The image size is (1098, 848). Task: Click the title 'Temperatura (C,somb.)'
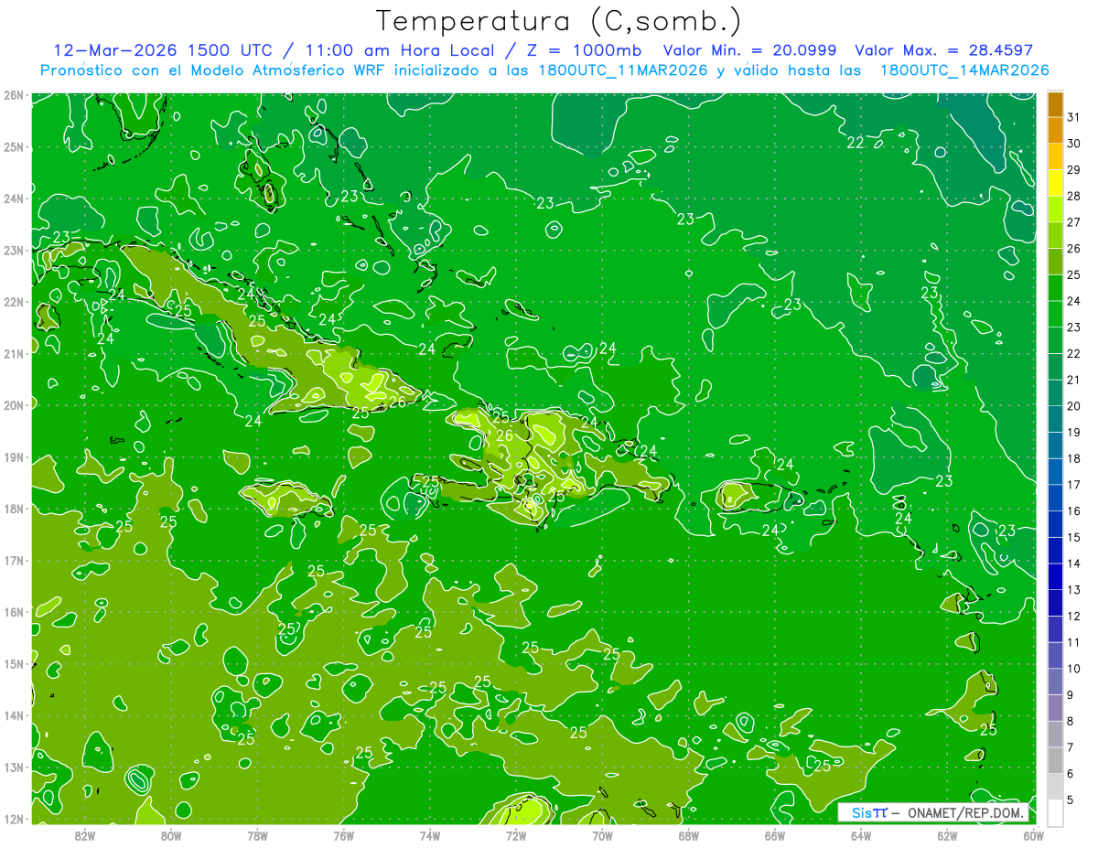559,22
